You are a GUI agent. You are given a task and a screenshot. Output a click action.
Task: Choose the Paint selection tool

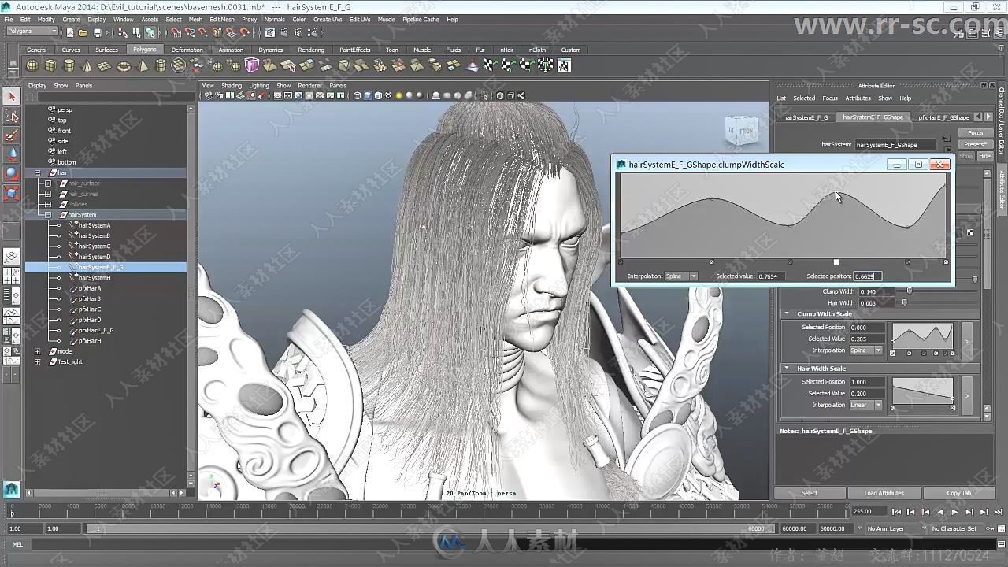point(12,135)
